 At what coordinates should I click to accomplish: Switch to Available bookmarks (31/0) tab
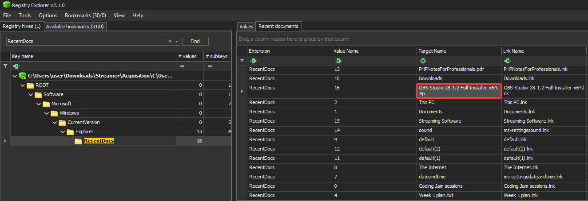[75, 27]
